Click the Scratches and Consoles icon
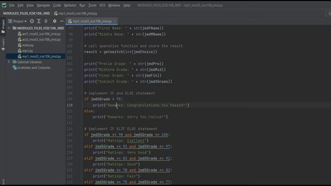Image resolution: width=331 pixels, height=186 pixels. [14, 68]
